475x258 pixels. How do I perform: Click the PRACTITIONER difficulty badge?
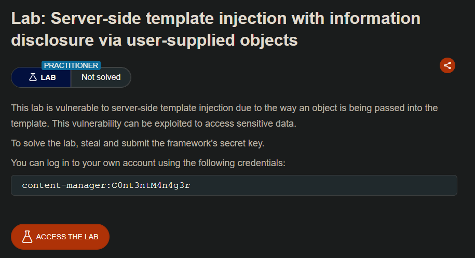[71, 65]
